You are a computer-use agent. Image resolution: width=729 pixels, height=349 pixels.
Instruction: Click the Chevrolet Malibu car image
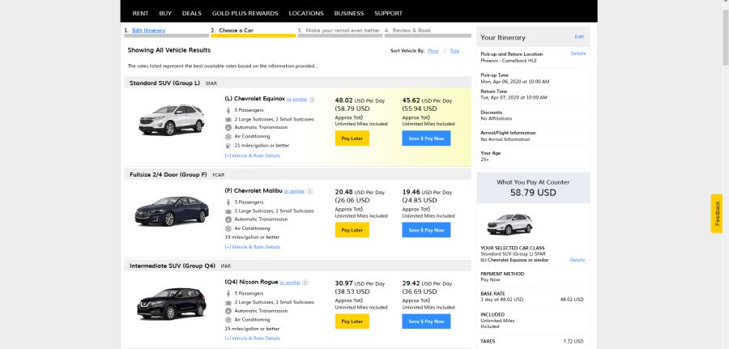coord(172,211)
